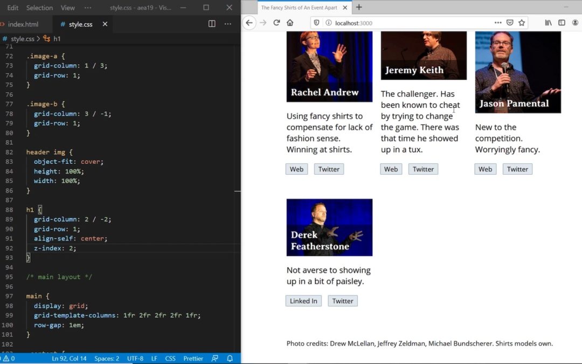Close the Fancy Shirts browser tab
The width and height of the screenshot is (582, 364).
pos(345,8)
